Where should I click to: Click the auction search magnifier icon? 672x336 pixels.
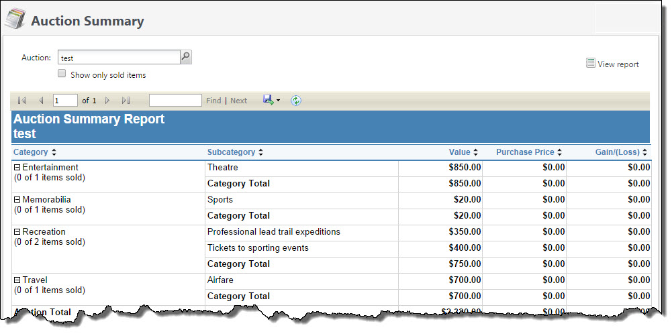[x=186, y=58]
